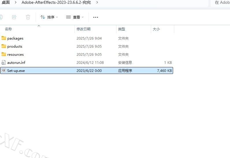The height and width of the screenshot is (158, 230).
Task: Click the search box 在 Adob
Action: point(220,3)
